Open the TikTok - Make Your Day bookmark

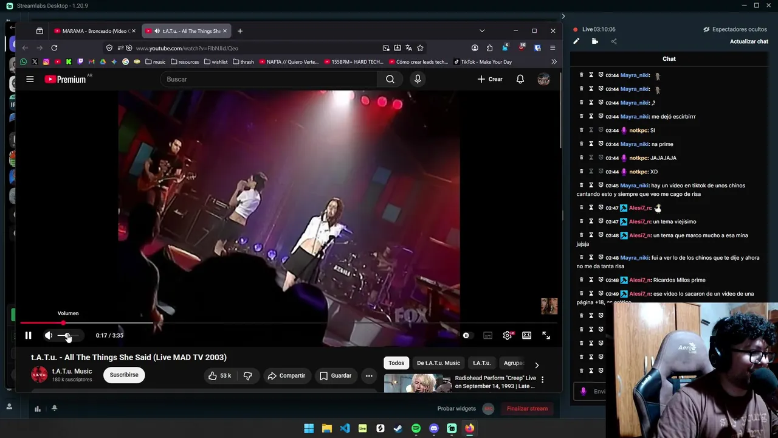(483, 61)
